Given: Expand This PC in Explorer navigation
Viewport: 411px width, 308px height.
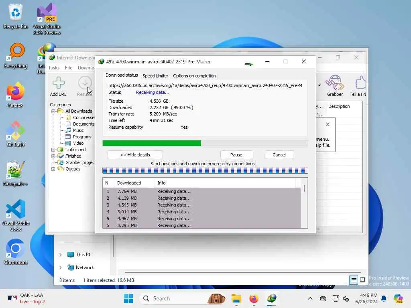Looking at the screenshot, I should 60,255.
